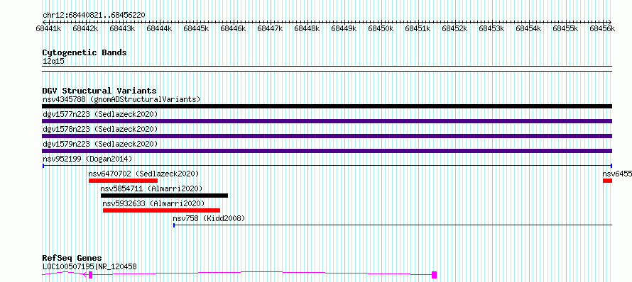The height and width of the screenshot is (282, 632).
Task: Click the nsv952199 (Dogan2014) label
Action: point(87,159)
